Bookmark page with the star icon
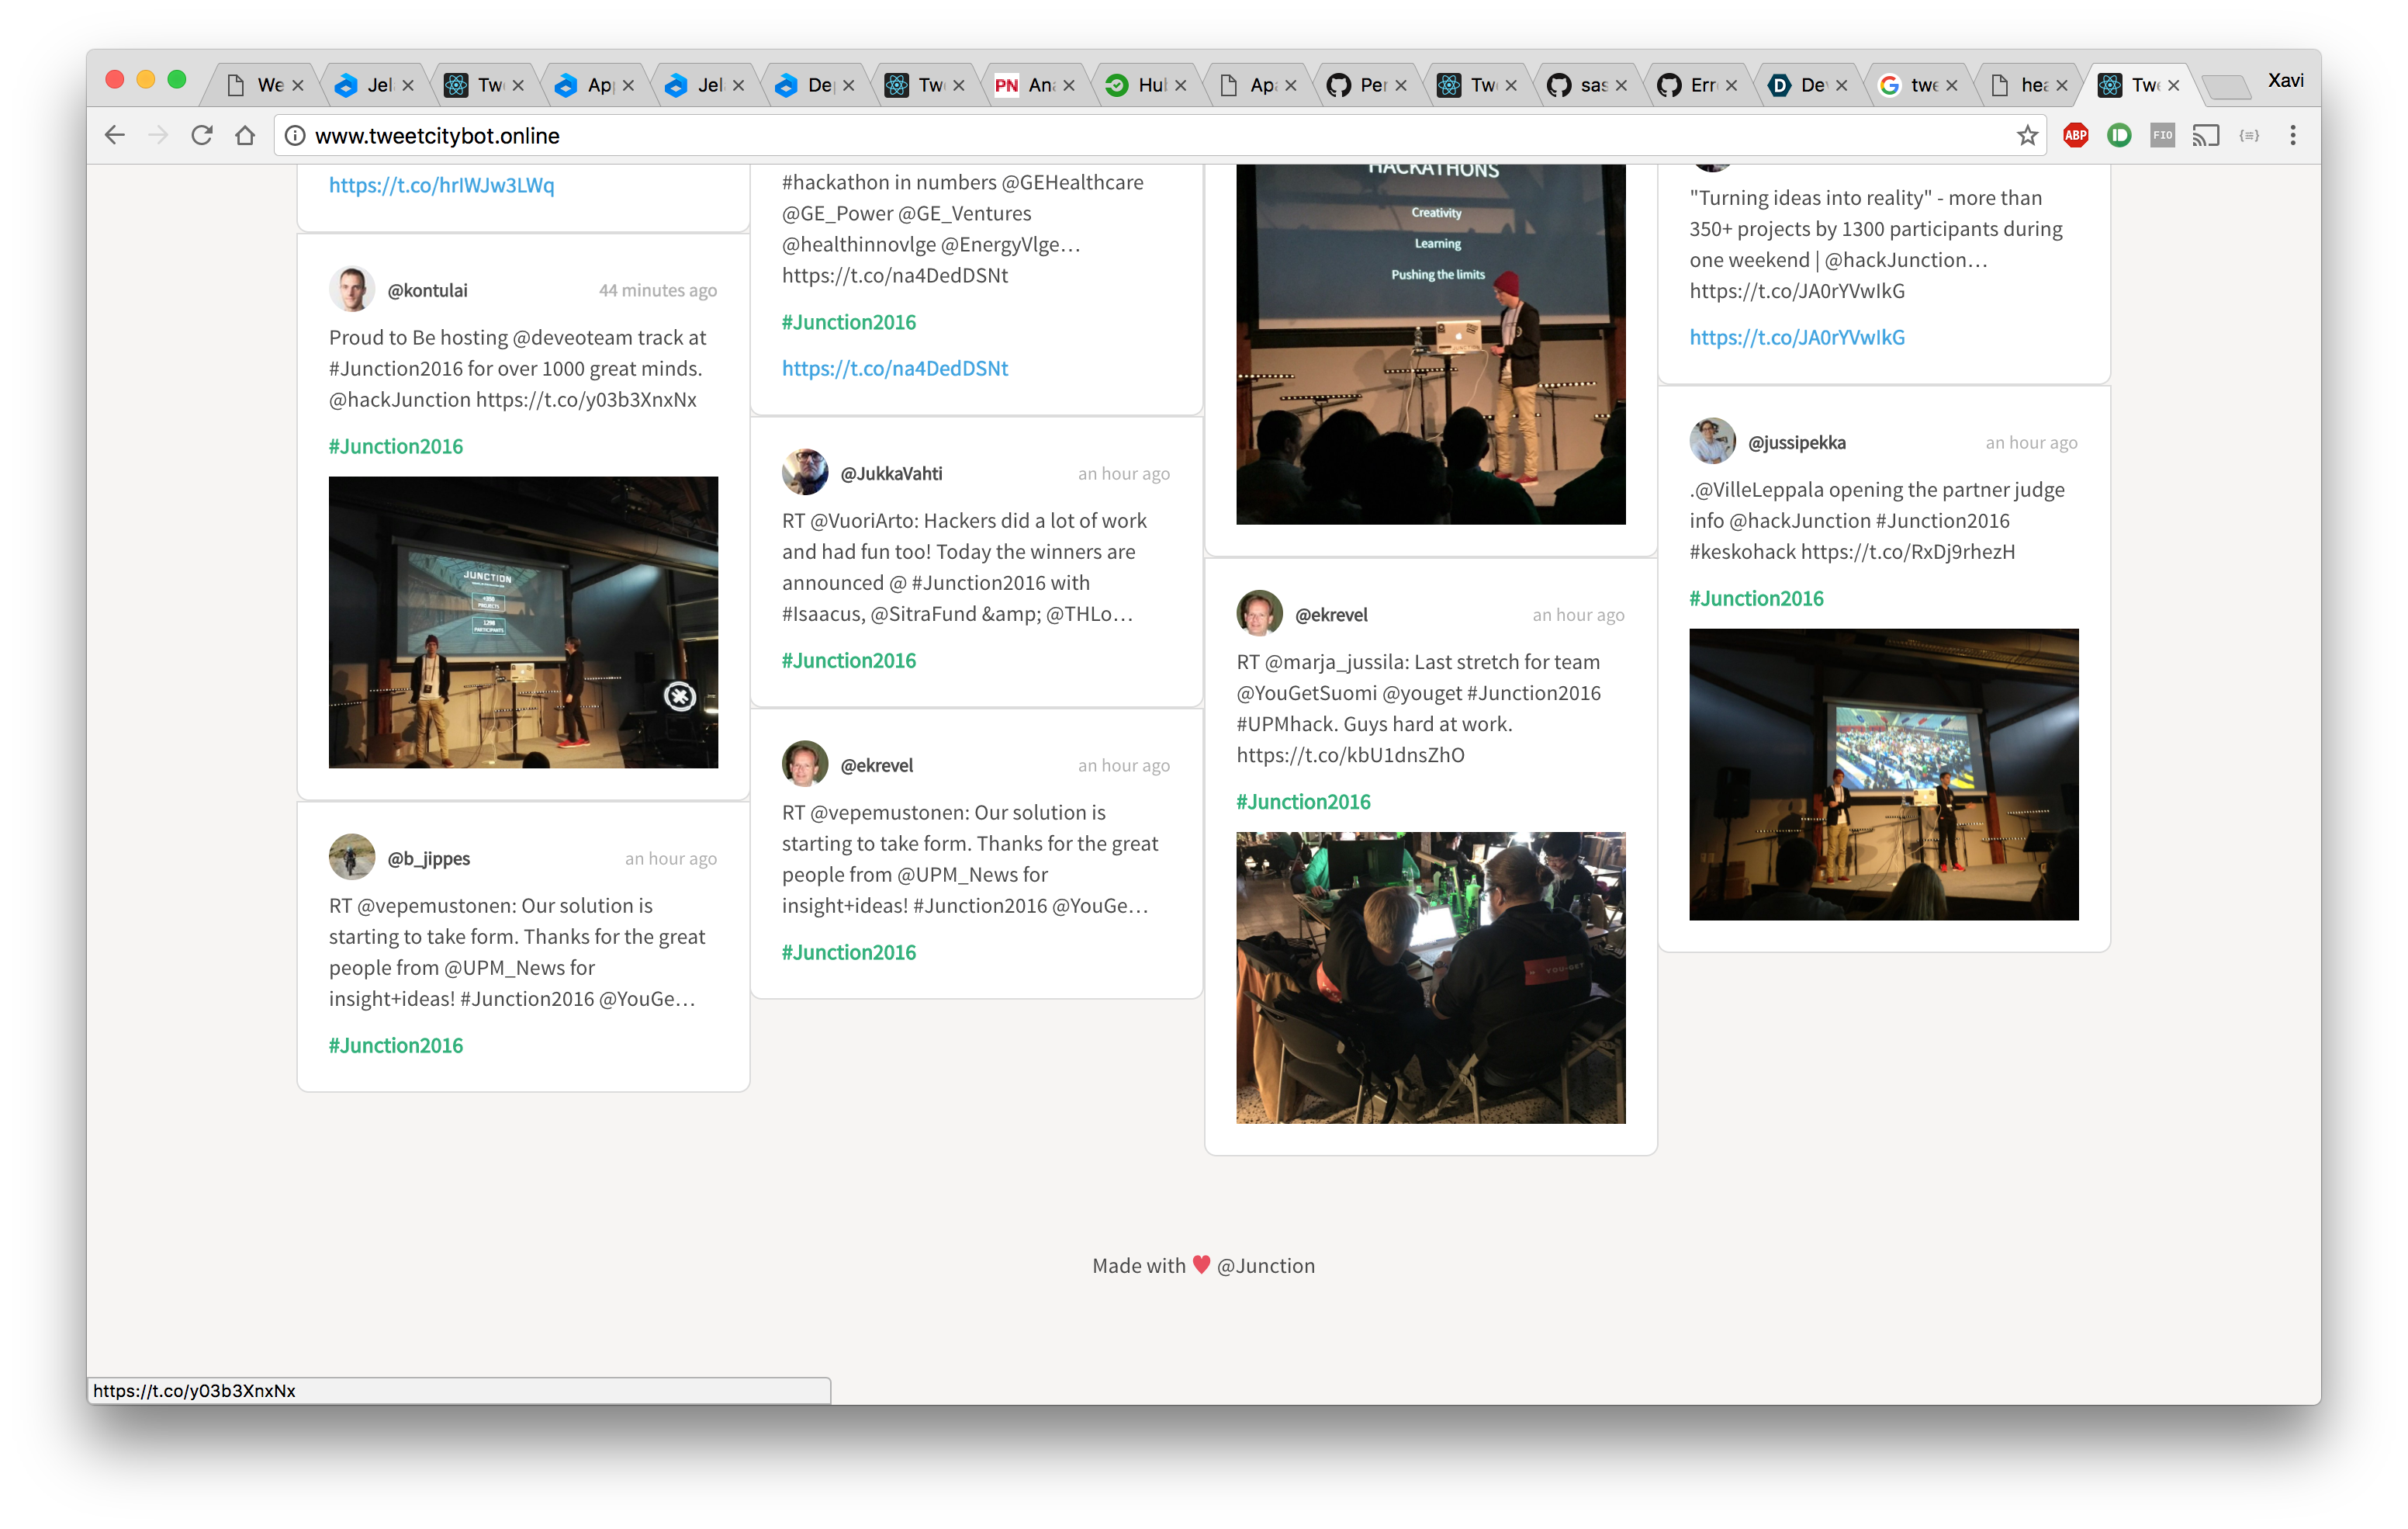 (x=2027, y=135)
